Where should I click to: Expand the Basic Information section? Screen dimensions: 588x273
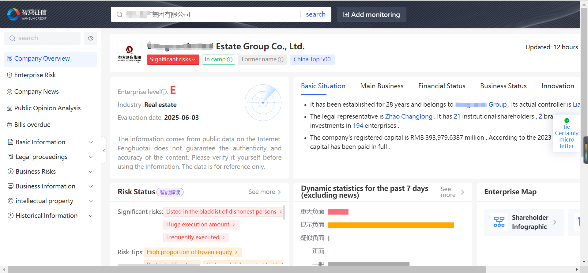91,142
